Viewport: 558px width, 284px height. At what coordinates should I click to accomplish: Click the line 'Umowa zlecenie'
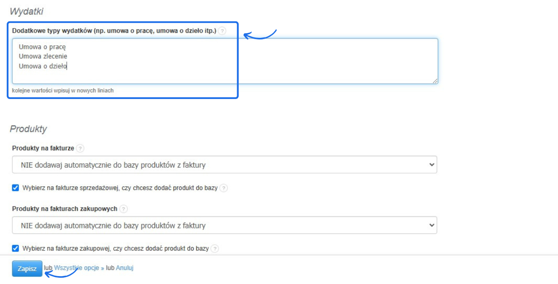[x=43, y=56]
